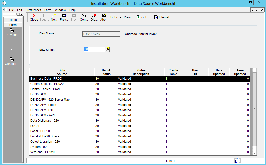Image resolution: width=266 pixels, height=165 pixels.
Task: Open the Preferences menu
Action: [x=33, y=10]
